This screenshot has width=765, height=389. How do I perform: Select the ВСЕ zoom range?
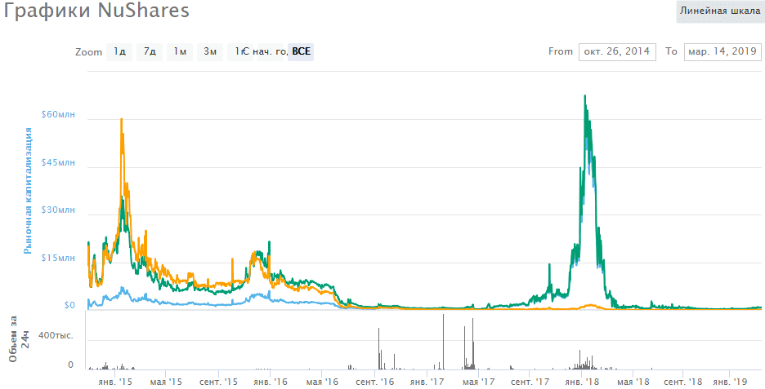click(x=301, y=51)
